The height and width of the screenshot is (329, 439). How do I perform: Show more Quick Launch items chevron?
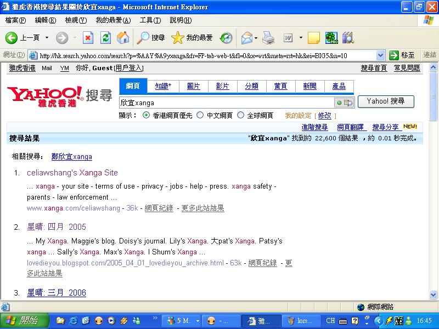pyautogui.click(x=155, y=318)
